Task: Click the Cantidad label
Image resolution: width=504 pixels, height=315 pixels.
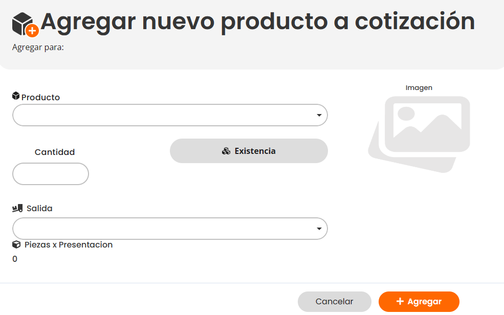Action: tap(55, 152)
